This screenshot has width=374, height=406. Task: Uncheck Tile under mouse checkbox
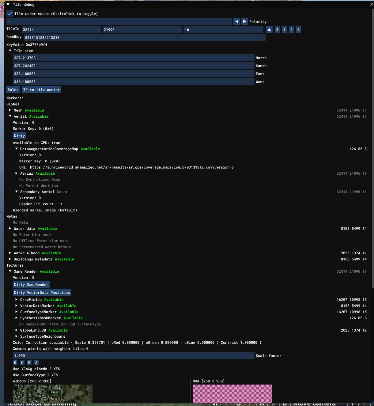(10, 13)
